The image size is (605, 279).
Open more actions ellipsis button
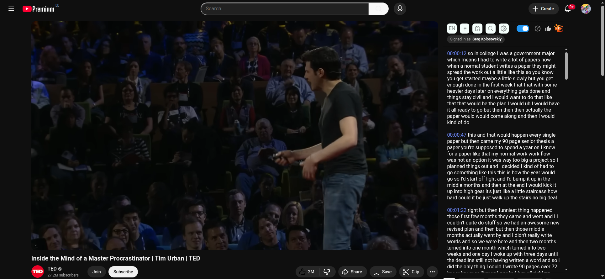tap(432, 272)
